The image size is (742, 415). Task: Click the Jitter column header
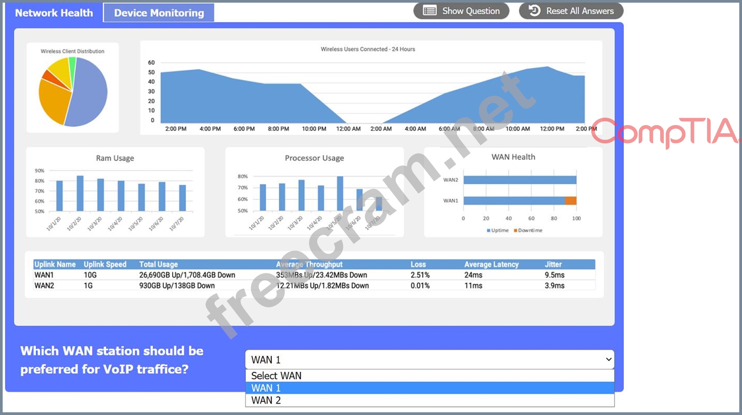pyautogui.click(x=553, y=264)
